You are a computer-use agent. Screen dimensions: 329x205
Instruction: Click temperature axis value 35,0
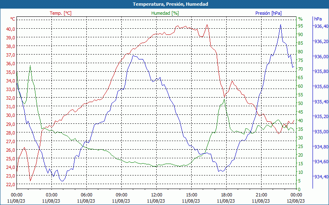11,73
